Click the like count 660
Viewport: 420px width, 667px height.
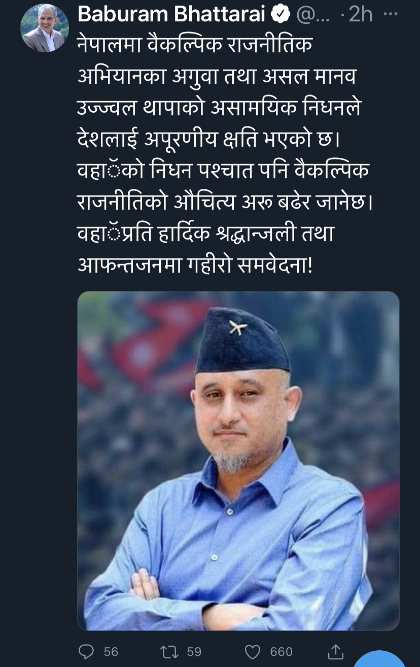(281, 652)
